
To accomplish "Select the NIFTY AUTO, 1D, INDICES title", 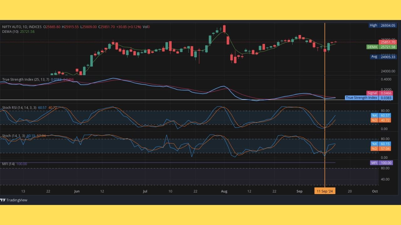I will 22,27.
